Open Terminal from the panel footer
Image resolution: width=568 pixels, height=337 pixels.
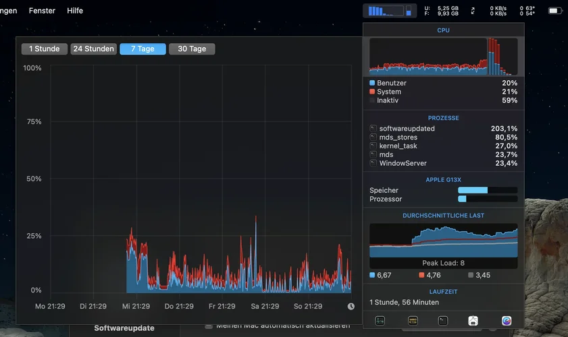coord(443,321)
